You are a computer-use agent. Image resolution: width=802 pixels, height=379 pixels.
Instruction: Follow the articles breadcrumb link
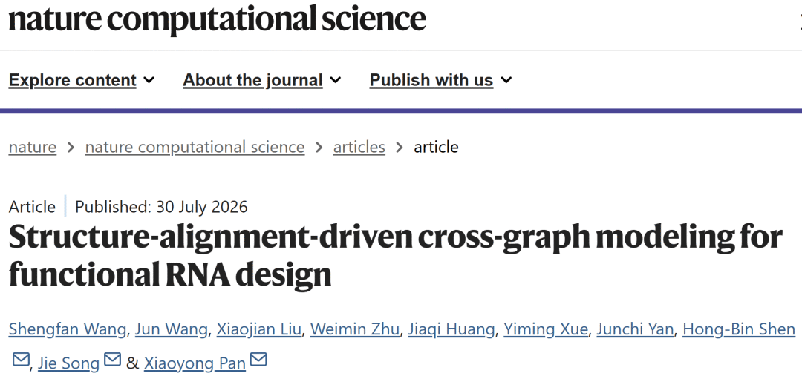pyautogui.click(x=359, y=148)
